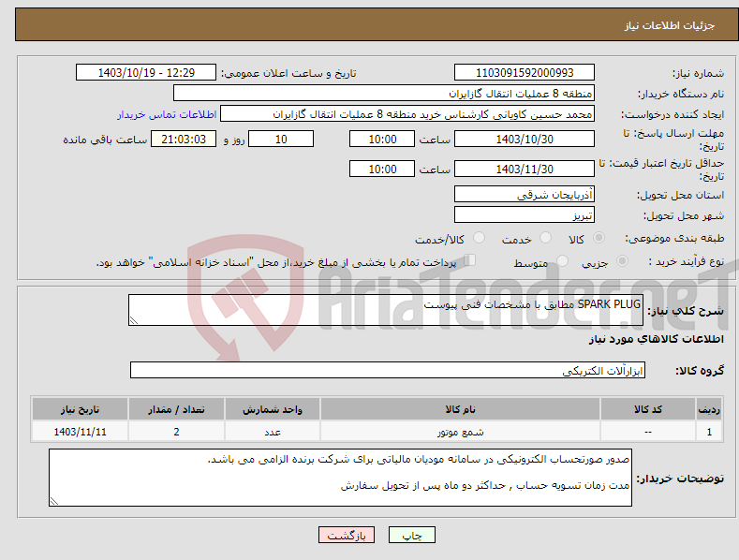
Task: Click the remaining time field 21:03:03
Action: pyautogui.click(x=184, y=139)
